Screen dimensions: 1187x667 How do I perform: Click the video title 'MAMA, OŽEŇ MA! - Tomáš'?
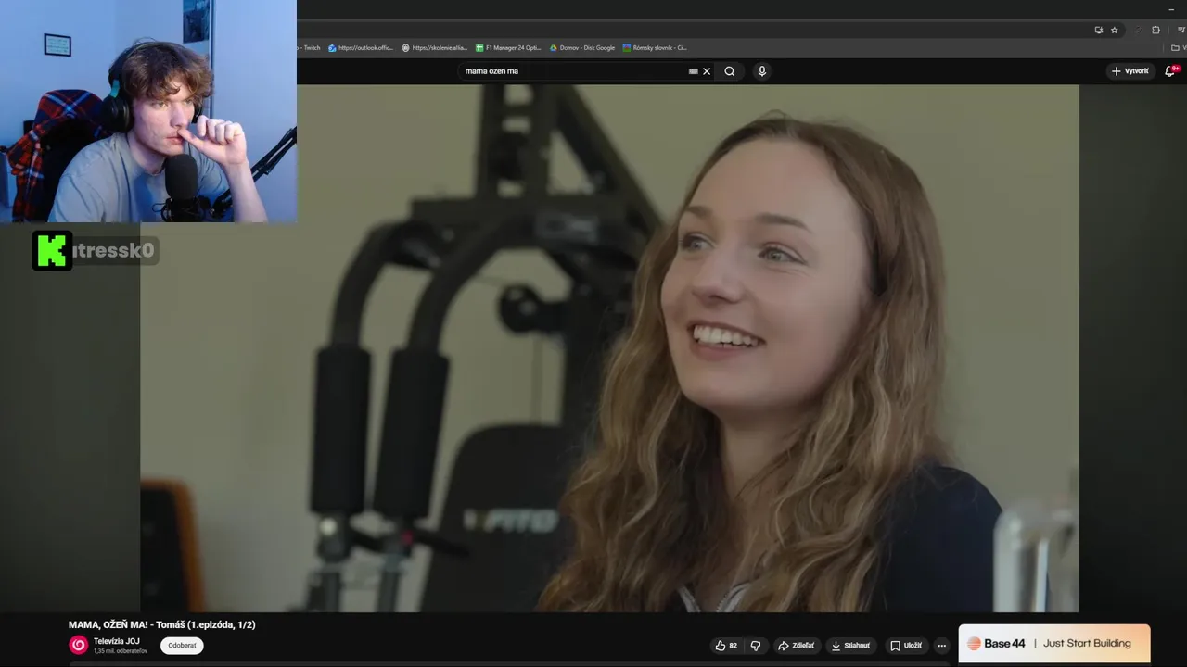pos(161,625)
